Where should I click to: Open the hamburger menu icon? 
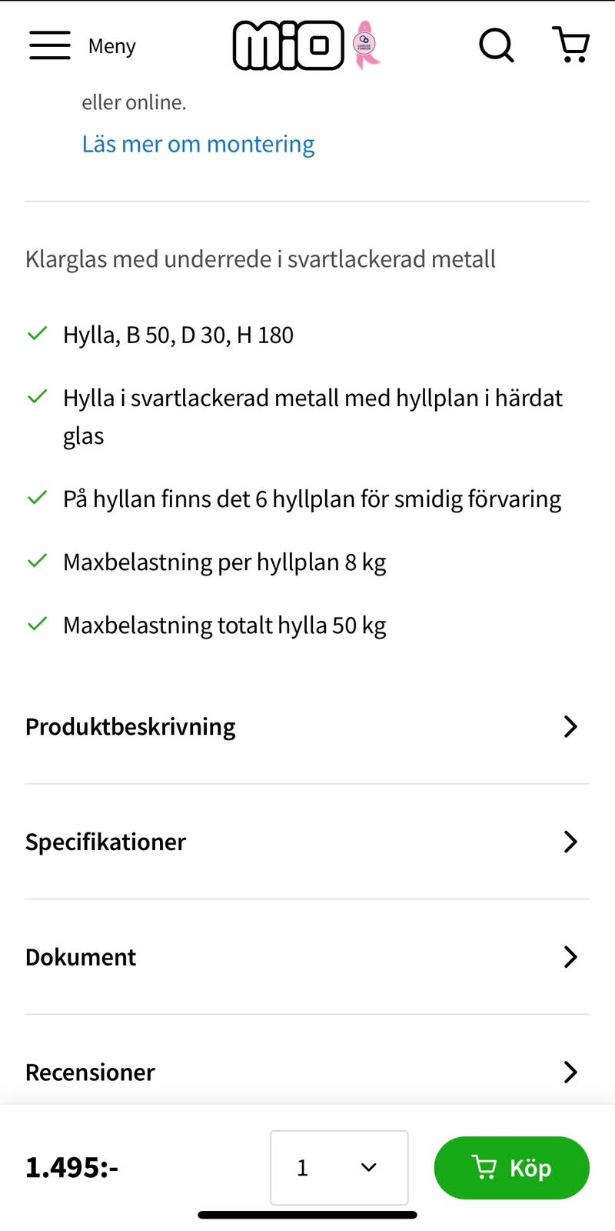pyautogui.click(x=50, y=45)
